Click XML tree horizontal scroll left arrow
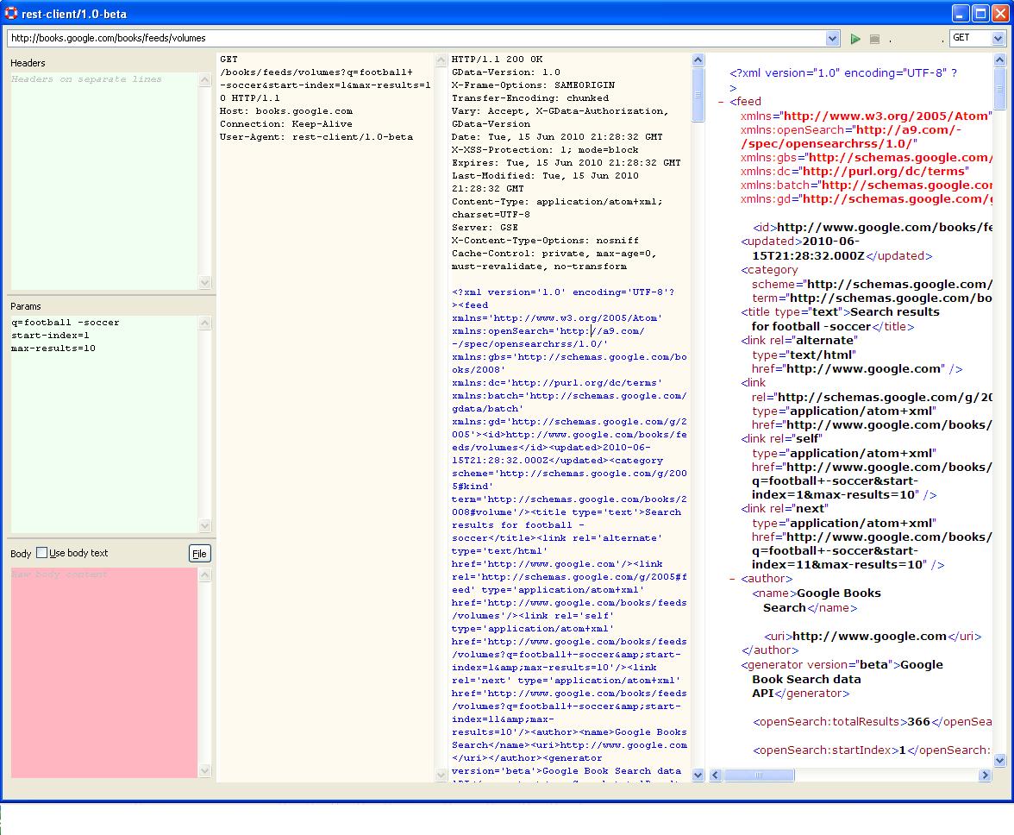Image resolution: width=1014 pixels, height=835 pixels. coord(716,775)
